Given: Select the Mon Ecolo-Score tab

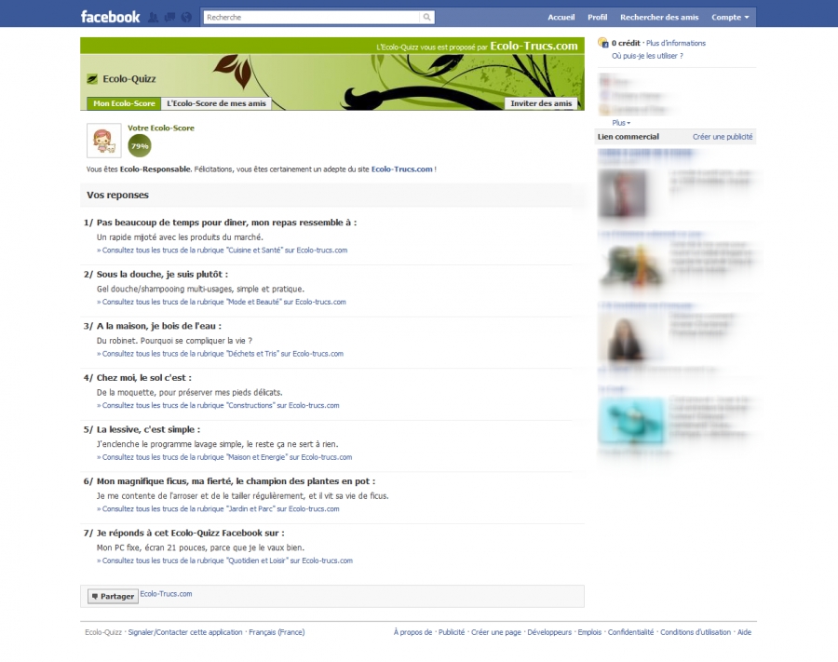Looking at the screenshot, I should (x=124, y=103).
